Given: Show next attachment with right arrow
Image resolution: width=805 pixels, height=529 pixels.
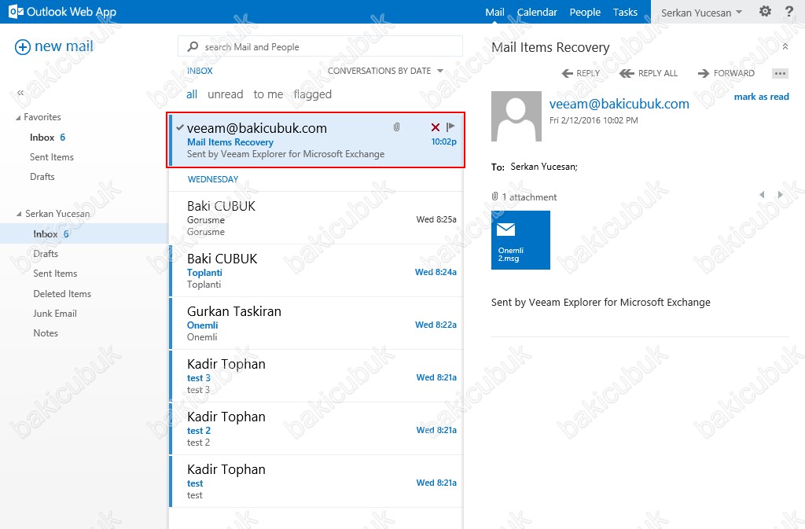Looking at the screenshot, I should (781, 194).
